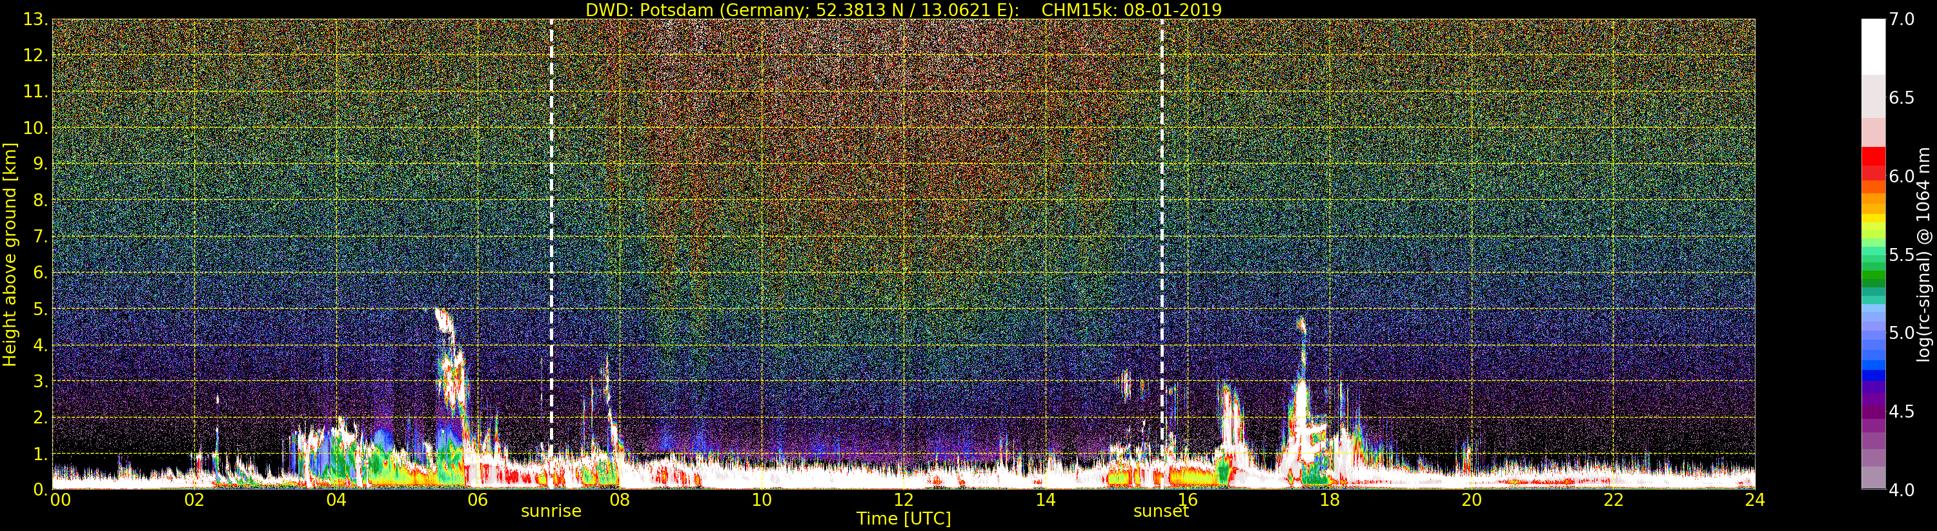The image size is (1937, 531).
Task: Click the colorbar label 'log(rc-signal) @ 1064 nm'
Action: click(1924, 255)
